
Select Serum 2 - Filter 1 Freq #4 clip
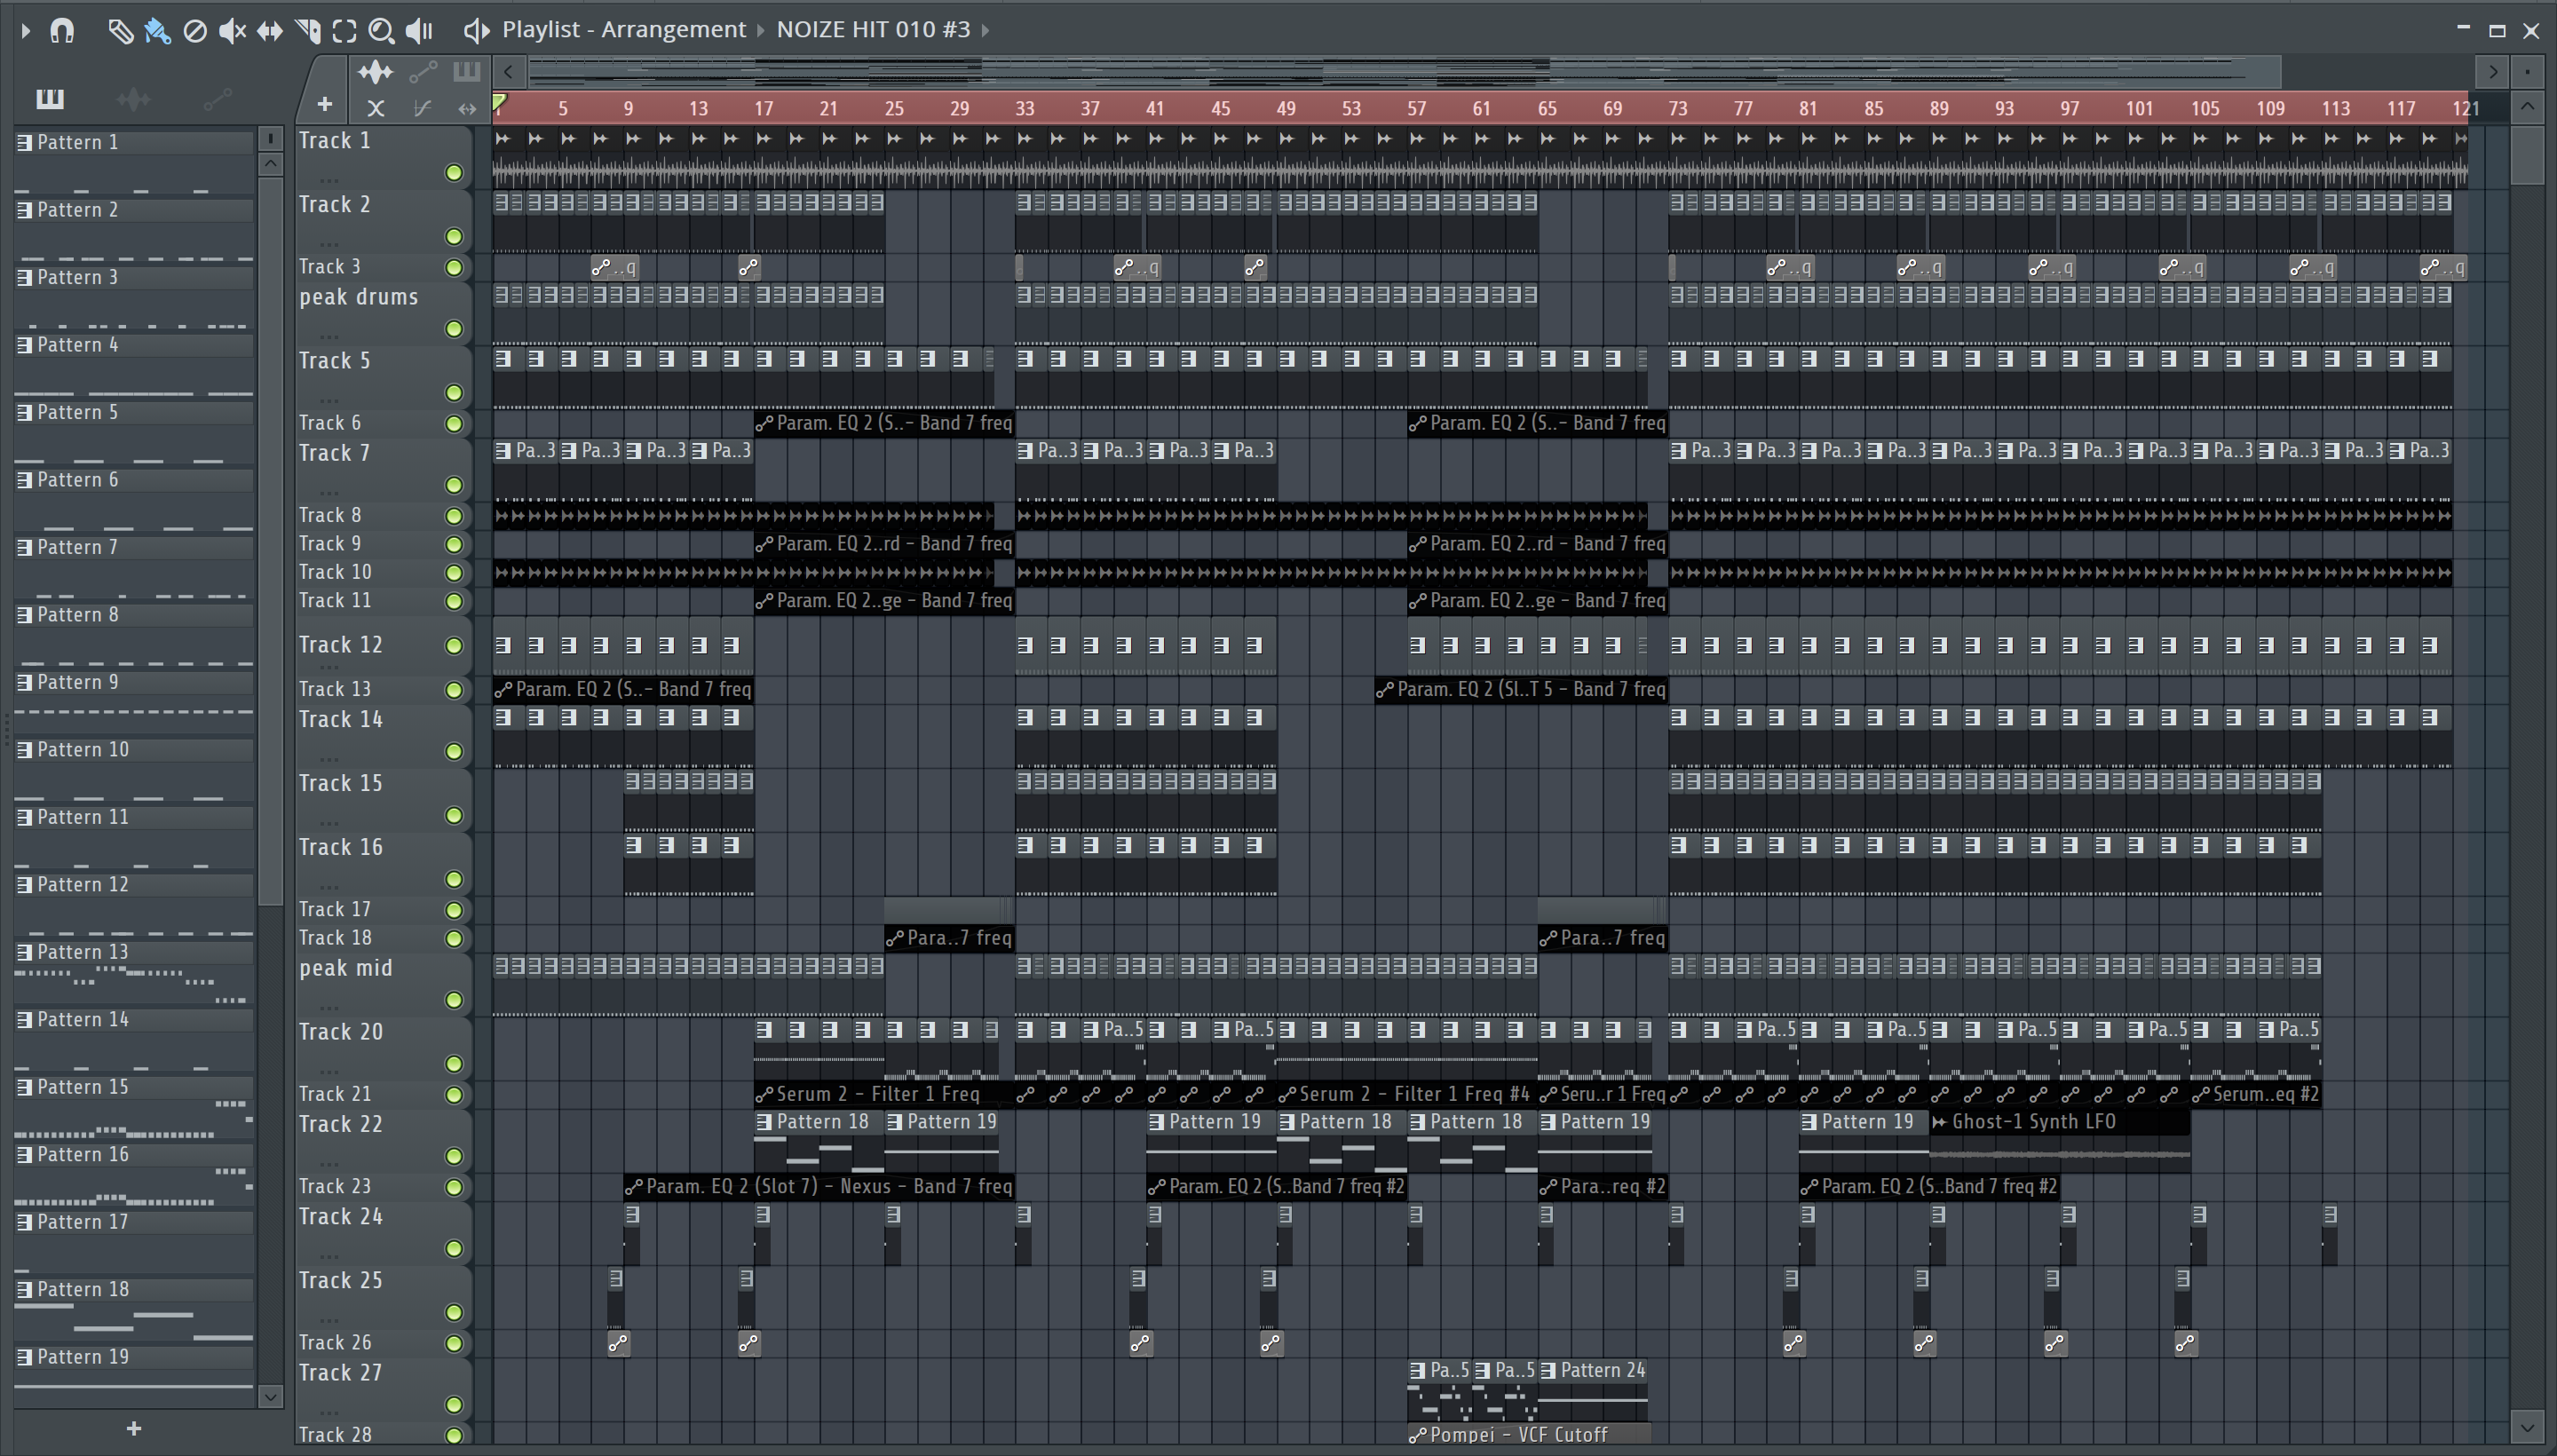(1407, 1094)
